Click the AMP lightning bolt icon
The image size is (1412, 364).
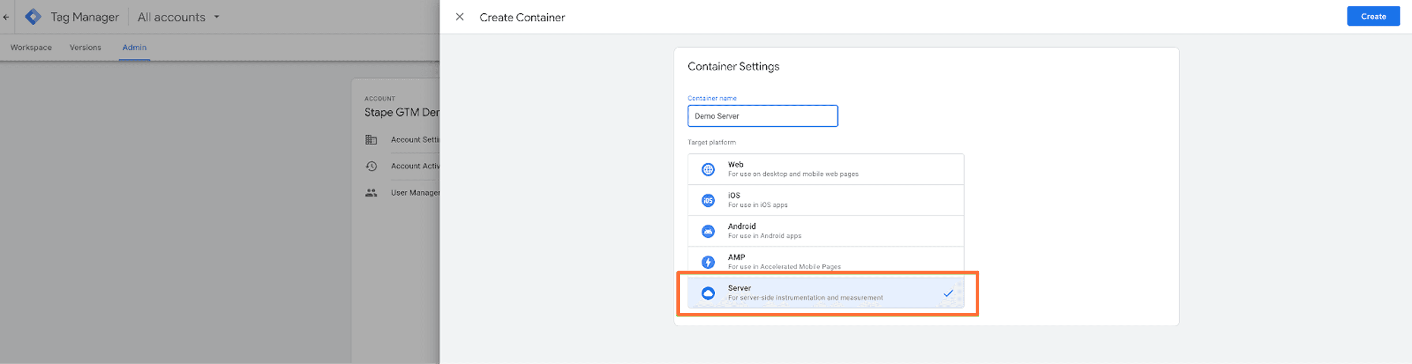click(708, 262)
